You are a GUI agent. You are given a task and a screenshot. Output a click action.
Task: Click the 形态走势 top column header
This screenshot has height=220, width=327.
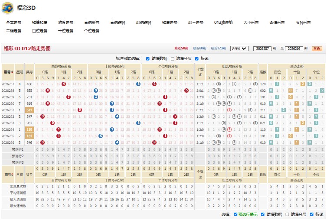[297, 66]
